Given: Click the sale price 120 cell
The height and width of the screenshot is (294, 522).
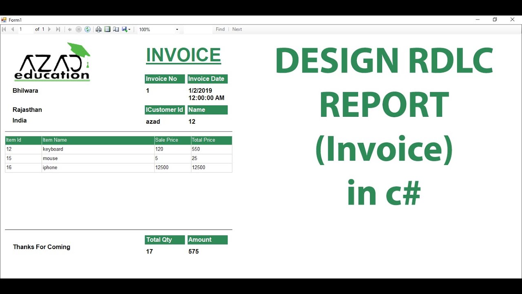Looking at the screenshot, I should click(173, 149).
